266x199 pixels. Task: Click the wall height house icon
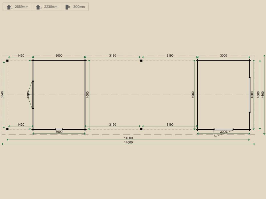pyautogui.click(x=38, y=7)
